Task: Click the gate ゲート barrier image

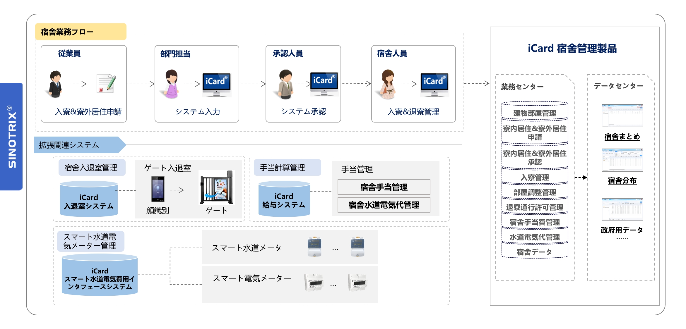Action: tap(217, 187)
